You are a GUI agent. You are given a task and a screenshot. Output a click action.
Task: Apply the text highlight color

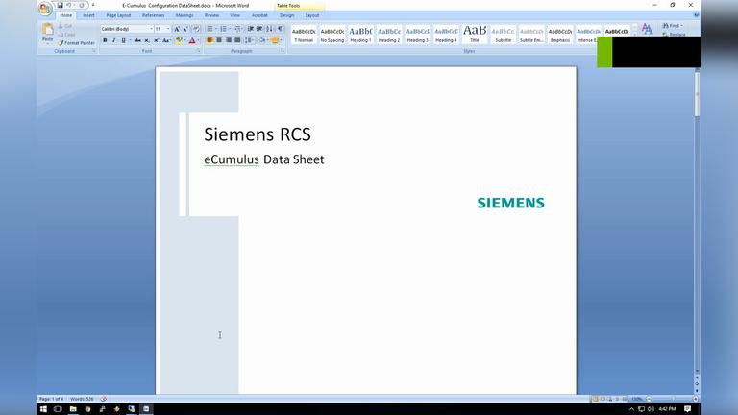coord(179,41)
